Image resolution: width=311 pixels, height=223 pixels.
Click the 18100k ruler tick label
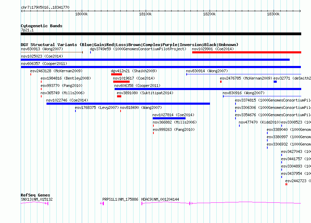pyautogui.click(x=145, y=14)
